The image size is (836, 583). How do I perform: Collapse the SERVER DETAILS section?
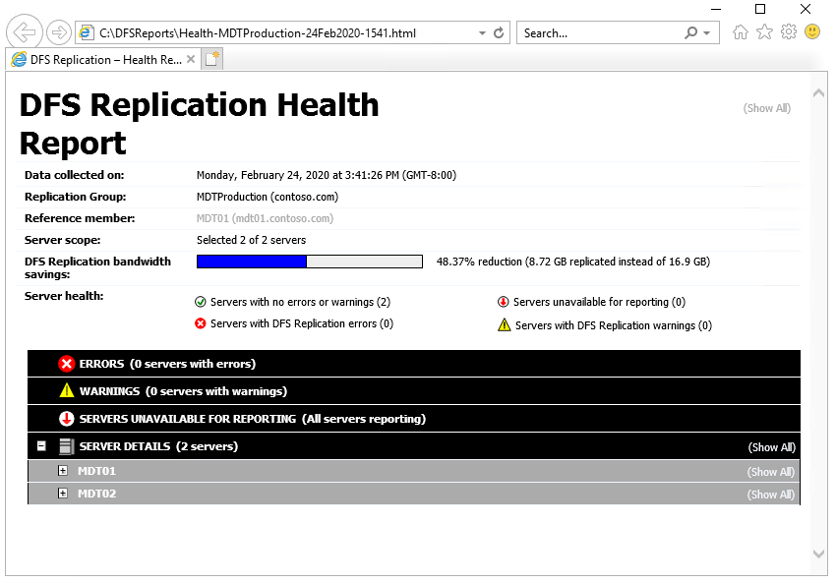[41, 445]
